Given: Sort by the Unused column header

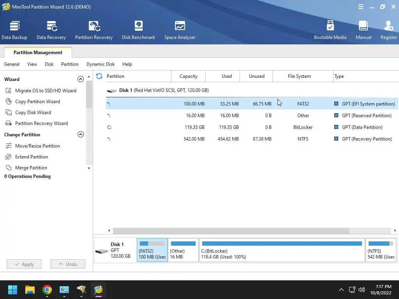Looking at the screenshot, I should tap(256, 76).
